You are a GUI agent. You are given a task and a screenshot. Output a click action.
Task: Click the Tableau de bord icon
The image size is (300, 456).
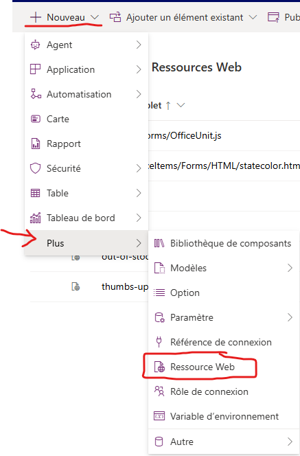[x=36, y=218]
